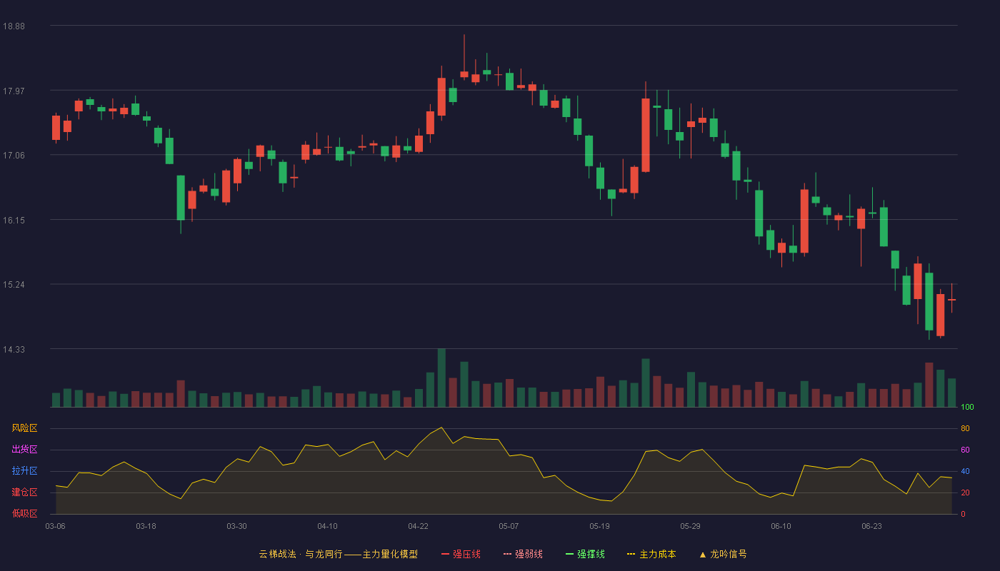Toggle the 强撑线 legend series
1000x571 pixels.
click(x=585, y=554)
